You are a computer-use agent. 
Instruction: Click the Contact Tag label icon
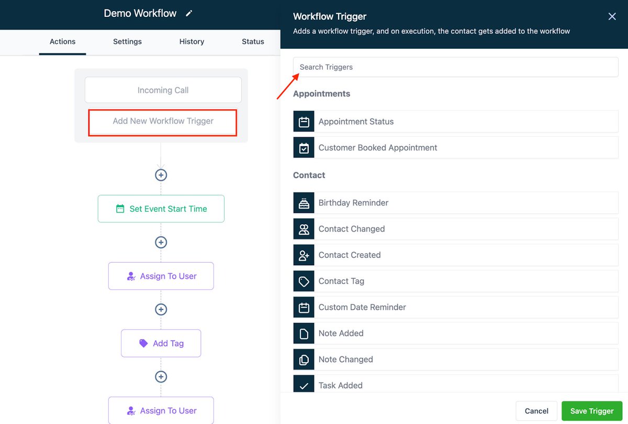[x=304, y=281]
